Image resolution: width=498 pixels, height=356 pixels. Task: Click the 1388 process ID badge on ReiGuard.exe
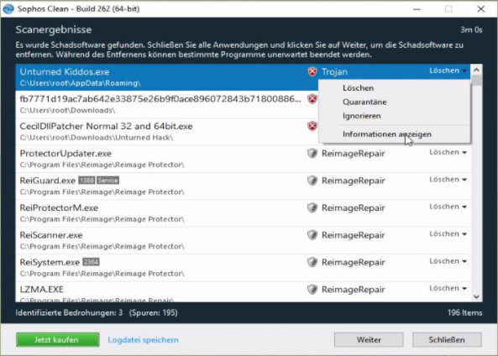click(x=86, y=181)
